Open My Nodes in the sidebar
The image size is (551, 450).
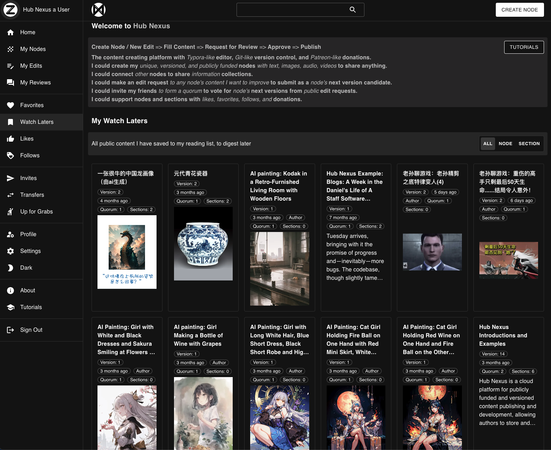[41, 49]
